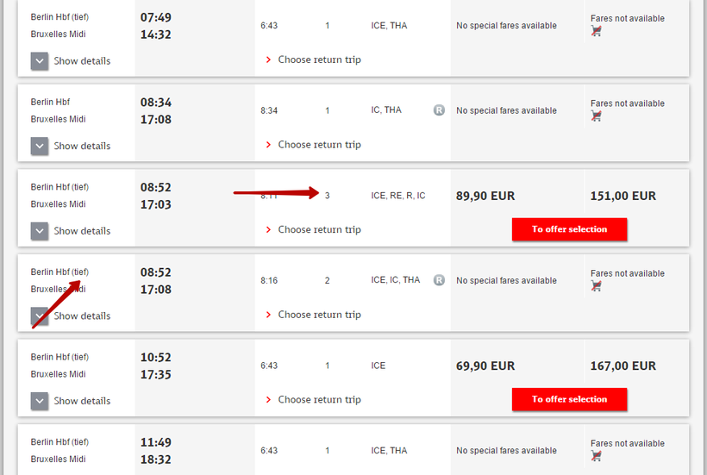Click the unavailable cart icon for 08:34 train
707x475 pixels.
pyautogui.click(x=596, y=116)
